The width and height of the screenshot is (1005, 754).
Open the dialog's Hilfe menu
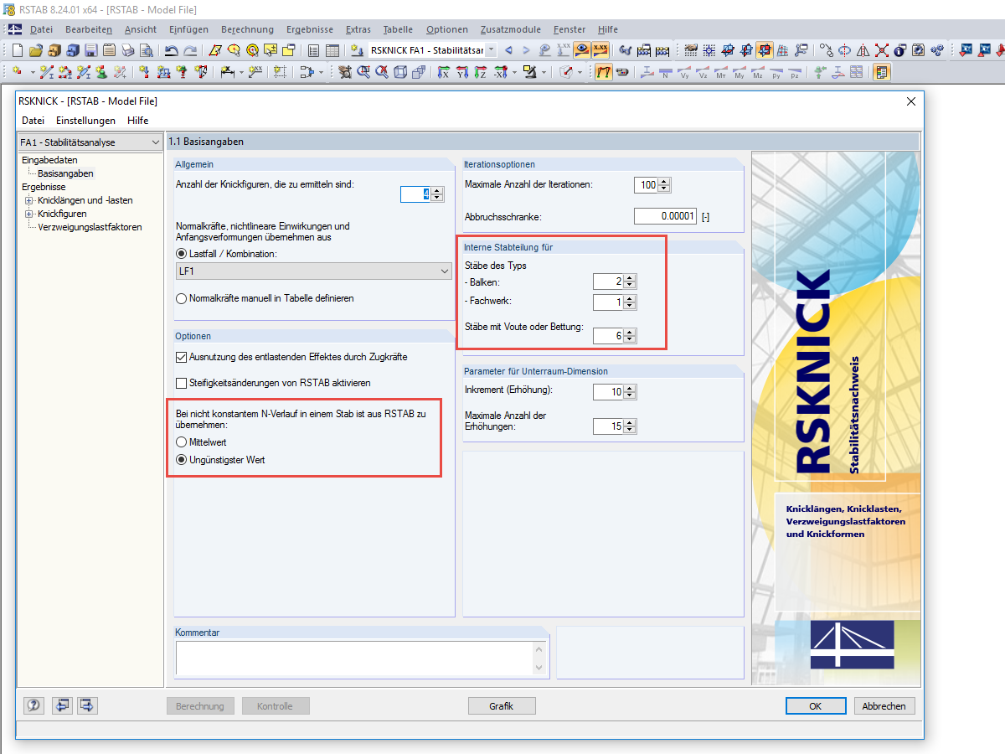(x=137, y=121)
